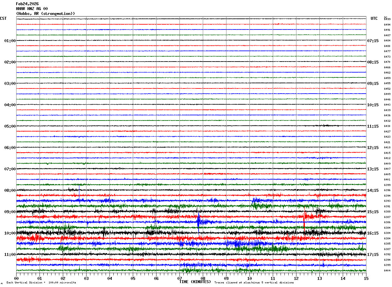Click the 12:15 UTC time label
Viewport: 392px width, 287px height.
(x=373, y=148)
